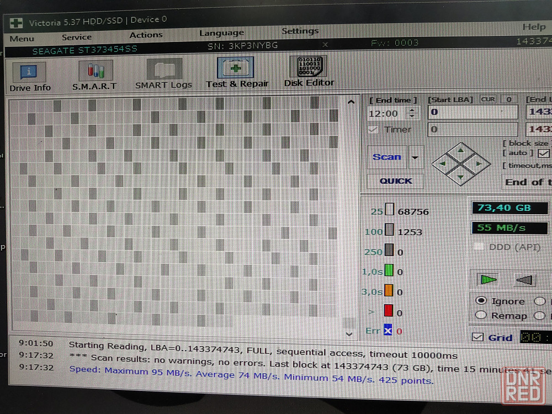Start the QUICK scan button
Viewport: 552px width, 414px height.
tap(395, 181)
